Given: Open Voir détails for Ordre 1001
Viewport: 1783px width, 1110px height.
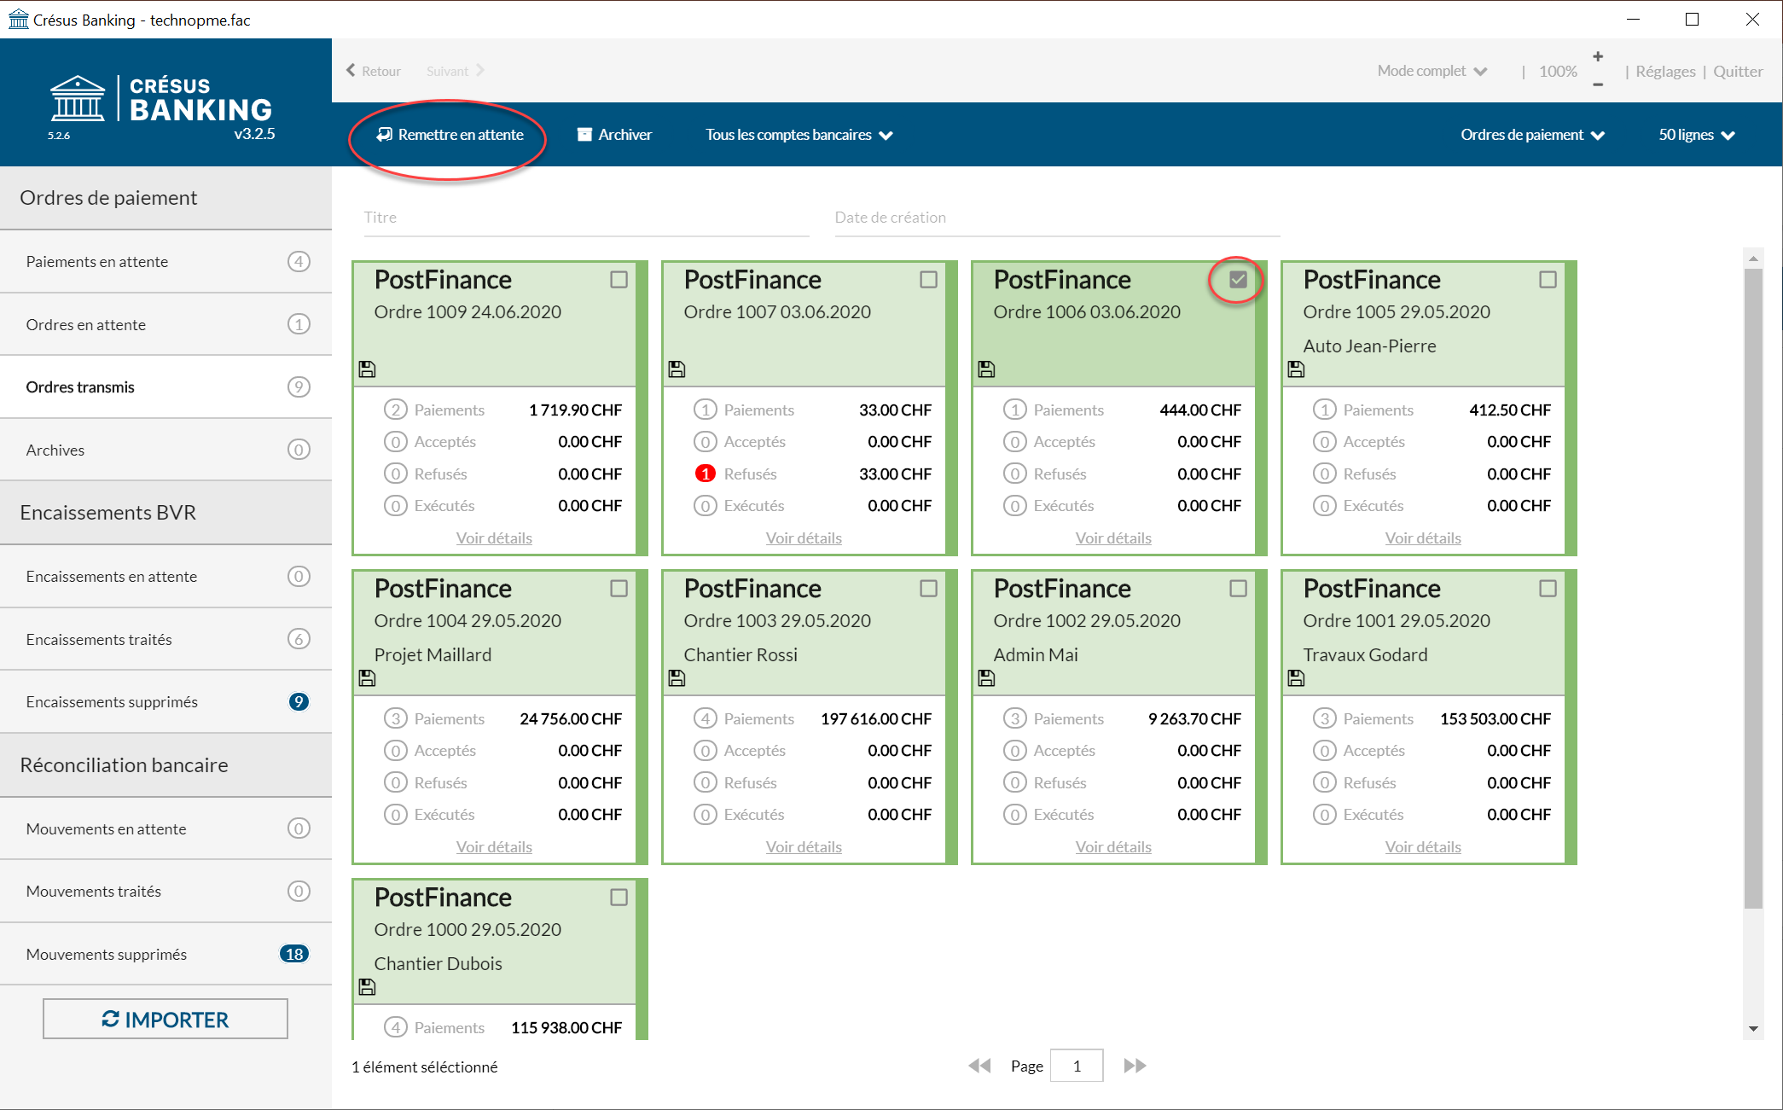Looking at the screenshot, I should tap(1423, 846).
